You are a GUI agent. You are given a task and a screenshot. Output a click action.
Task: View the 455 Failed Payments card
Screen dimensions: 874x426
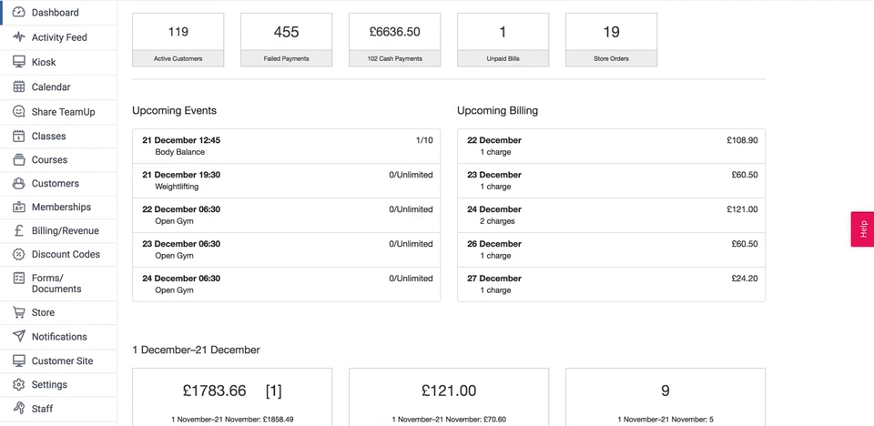point(286,40)
